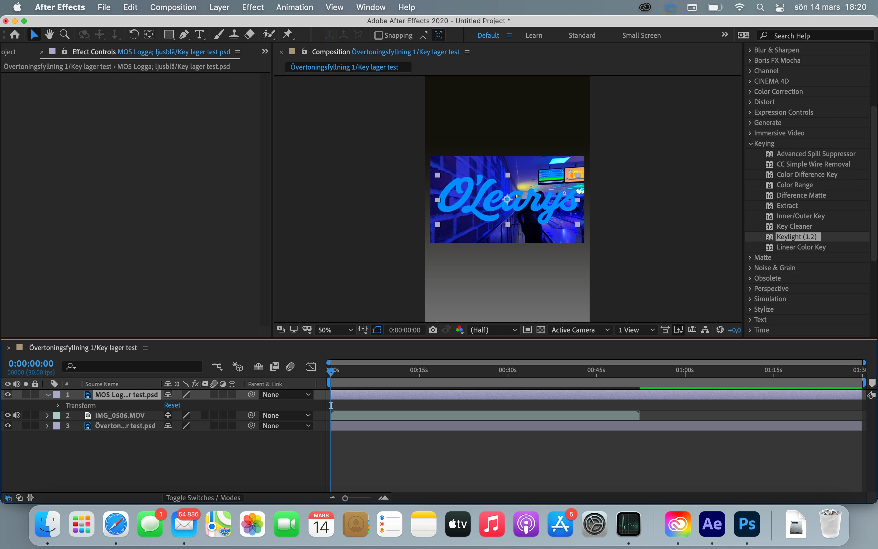878x549 pixels.
Task: Pick the Rotation tool
Action: [134, 35]
